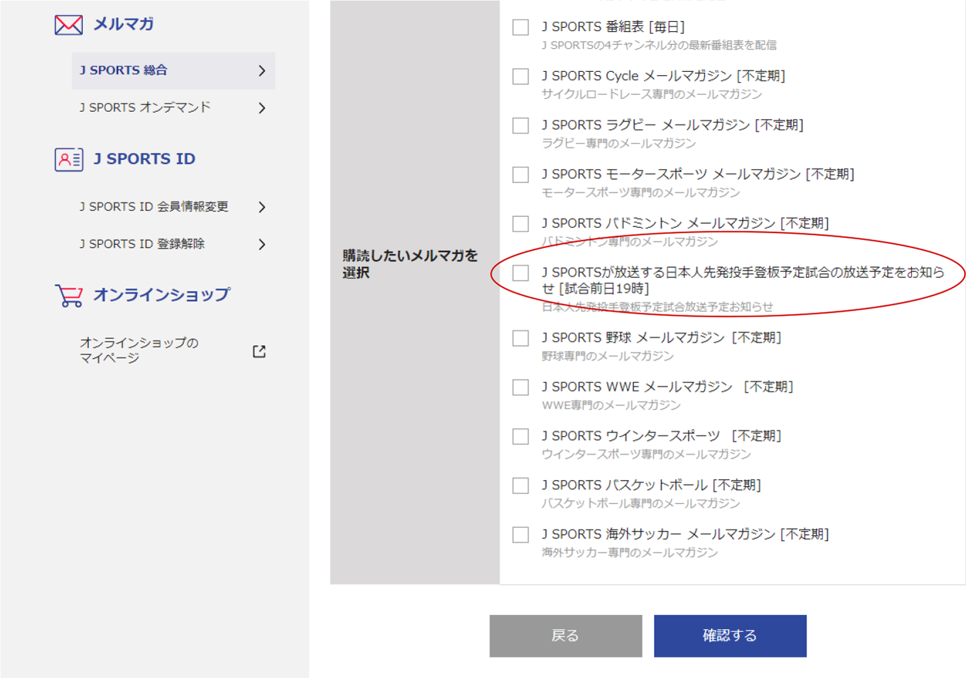The image size is (966, 678).
Task: Check the 海外サッカー メールマガジン box
Action: pos(520,534)
